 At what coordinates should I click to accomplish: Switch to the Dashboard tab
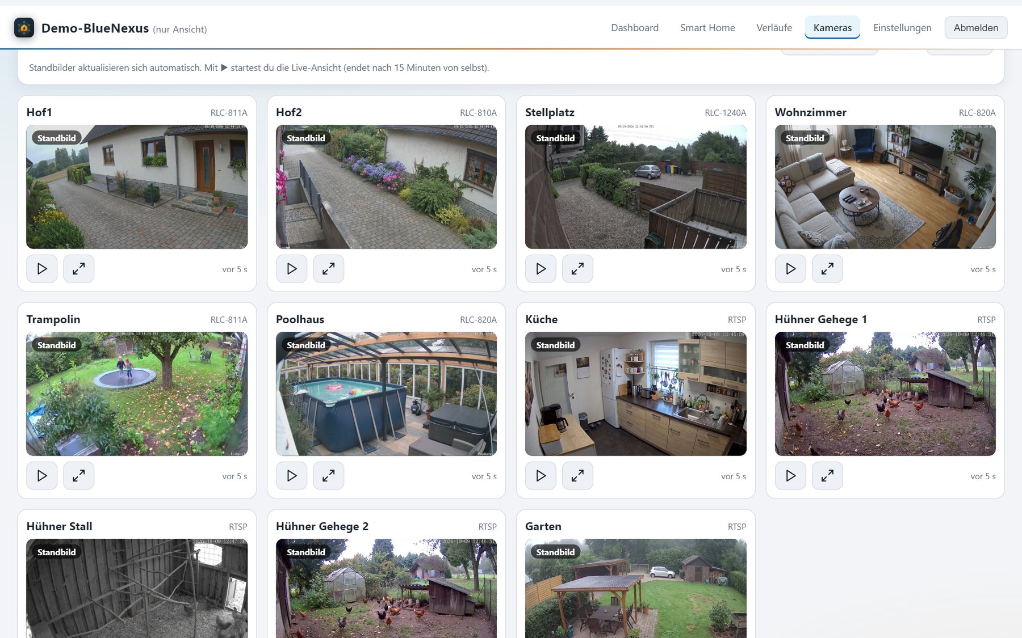[635, 28]
